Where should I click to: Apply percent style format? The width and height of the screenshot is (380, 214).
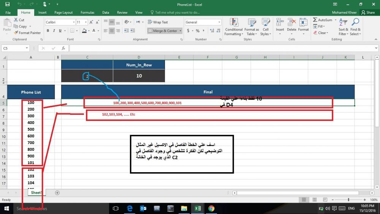(198, 31)
